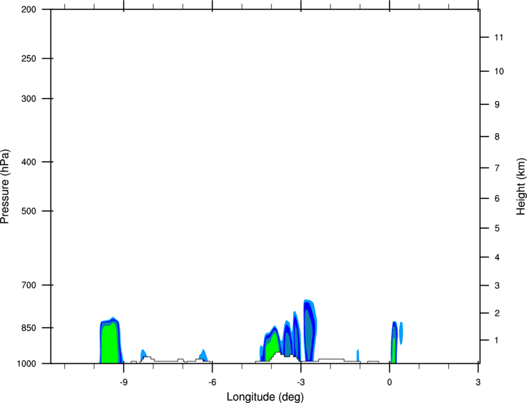Click the 400 pressure axis label
This screenshot has height=403, width=527.
coord(29,162)
